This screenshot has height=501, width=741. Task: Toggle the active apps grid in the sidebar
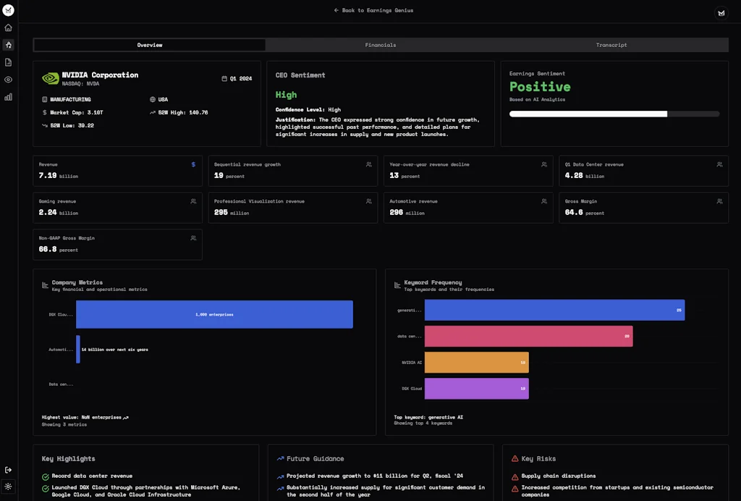point(7,45)
